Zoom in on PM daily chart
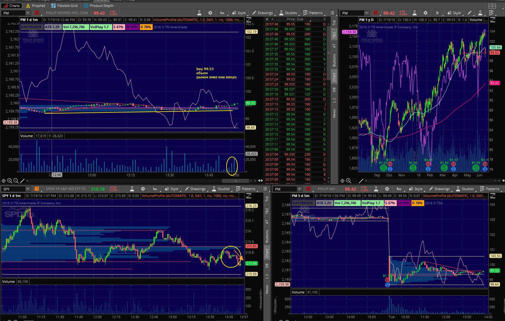This screenshot has width=505, height=321. click(x=349, y=181)
